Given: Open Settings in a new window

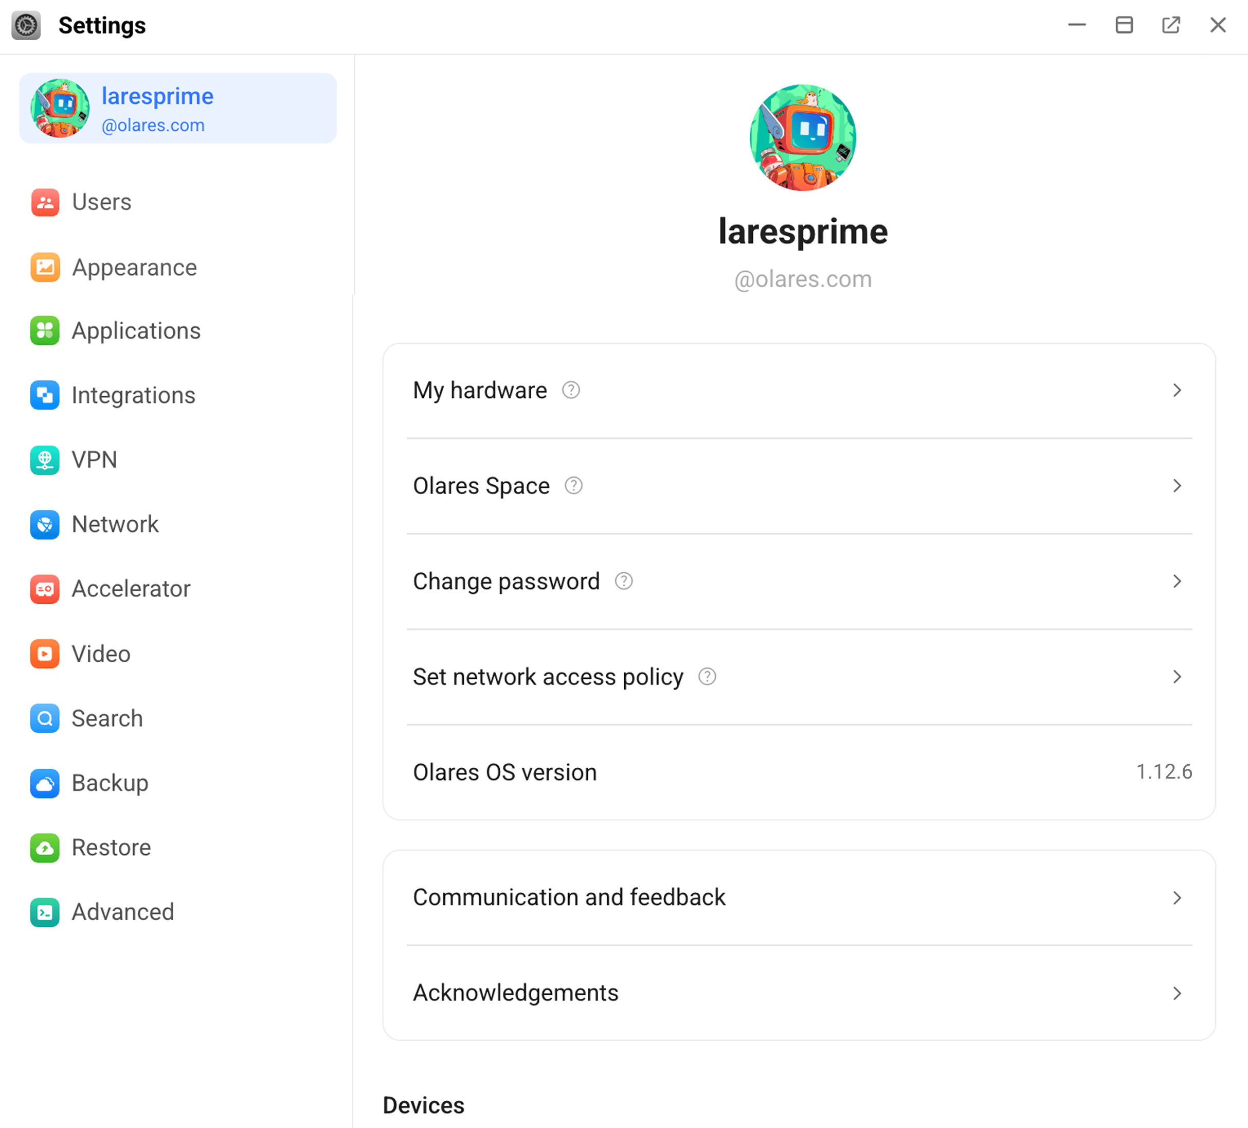Looking at the screenshot, I should [x=1171, y=25].
